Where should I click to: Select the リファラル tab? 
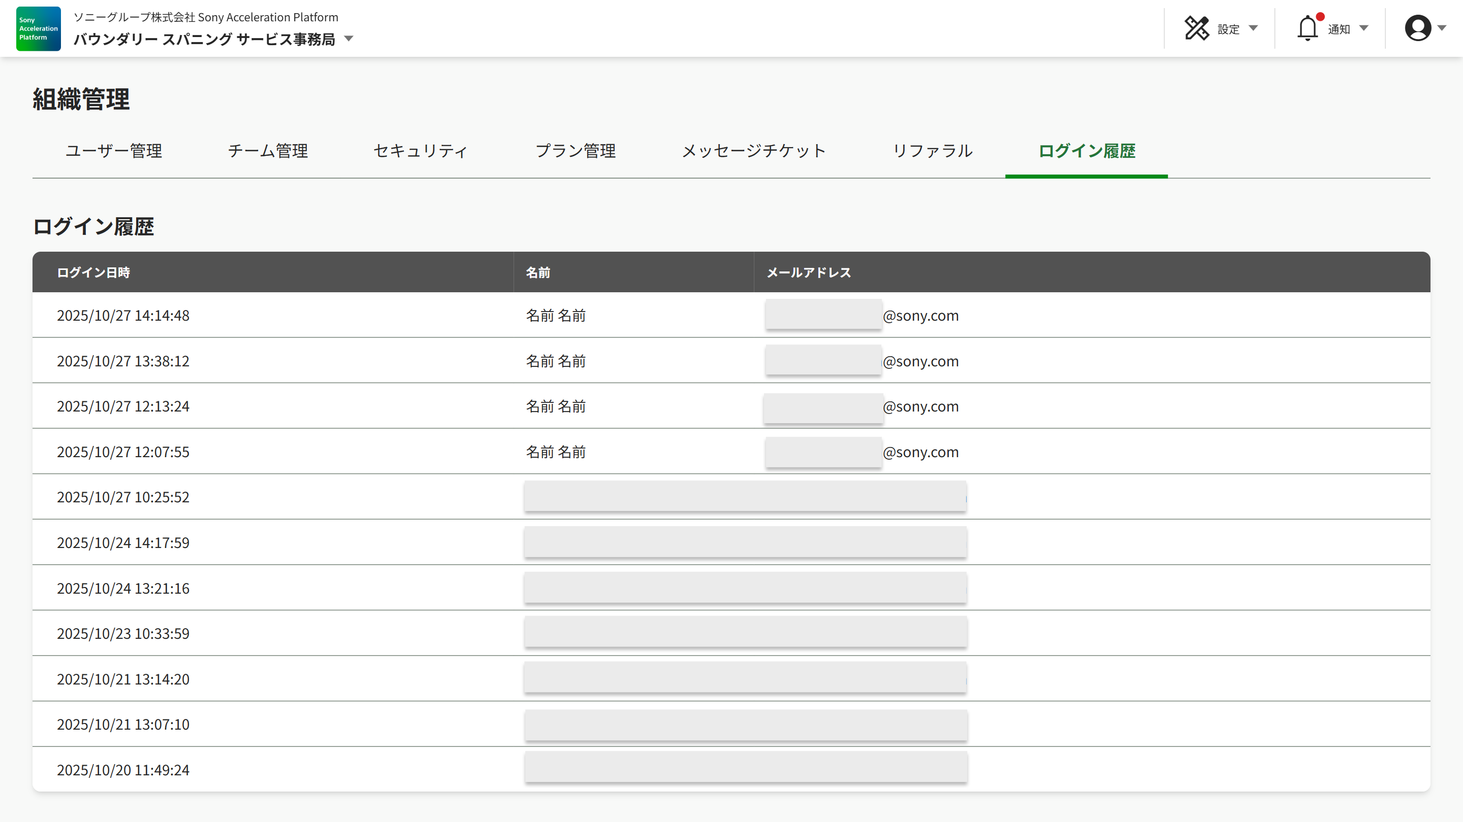tap(932, 151)
